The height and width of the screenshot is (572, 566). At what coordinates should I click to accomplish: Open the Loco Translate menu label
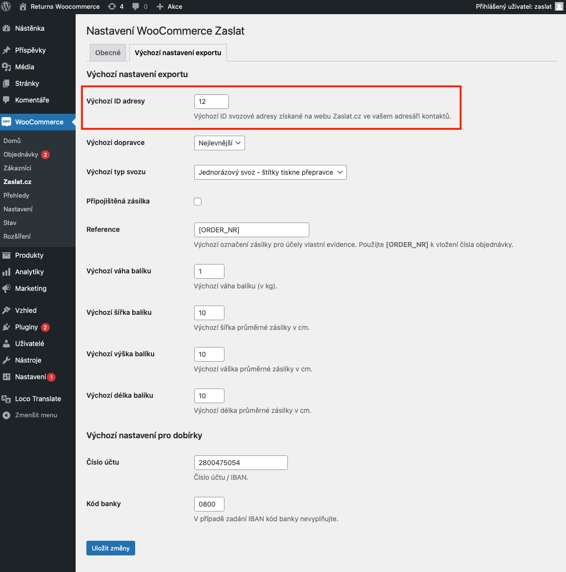(x=38, y=399)
